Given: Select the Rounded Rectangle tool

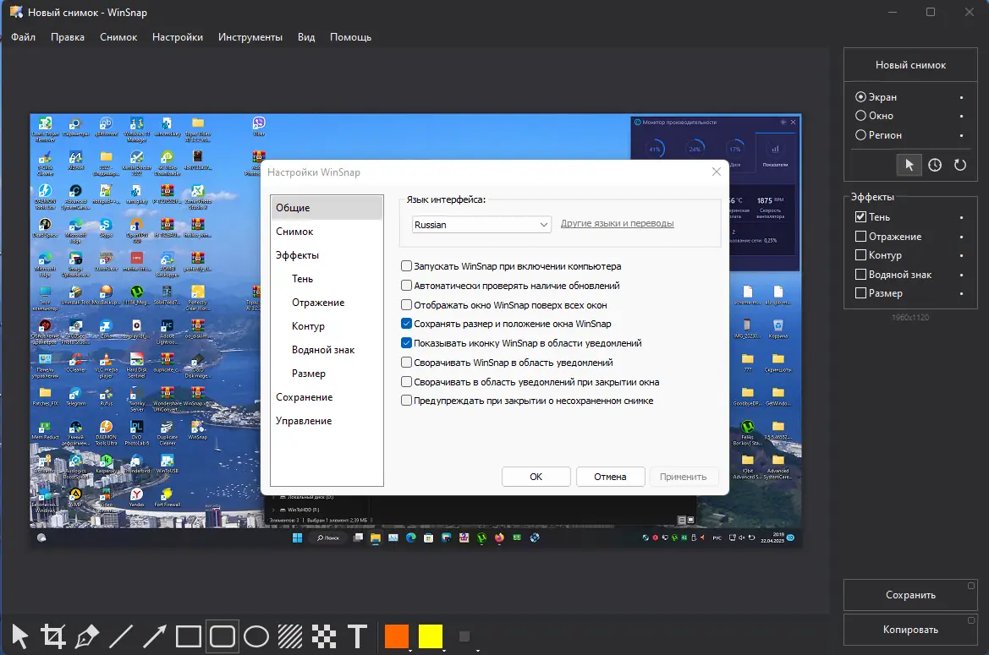Looking at the screenshot, I should point(222,636).
